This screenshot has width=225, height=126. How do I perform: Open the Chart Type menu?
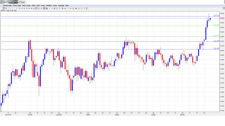click(x=17, y=5)
